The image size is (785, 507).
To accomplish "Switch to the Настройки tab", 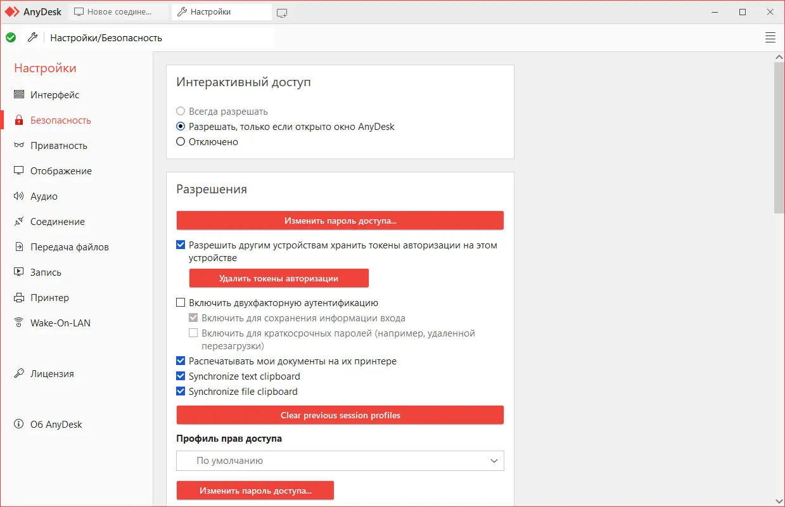I will (221, 12).
